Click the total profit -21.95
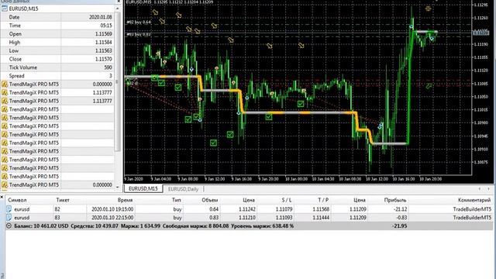Image resolution: width=496 pixels, height=279 pixels. [400, 226]
